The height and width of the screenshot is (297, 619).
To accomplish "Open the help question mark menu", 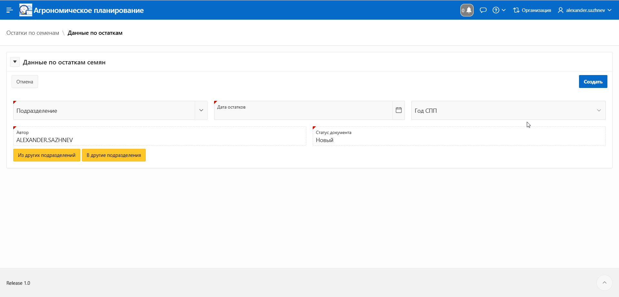I will [499, 10].
